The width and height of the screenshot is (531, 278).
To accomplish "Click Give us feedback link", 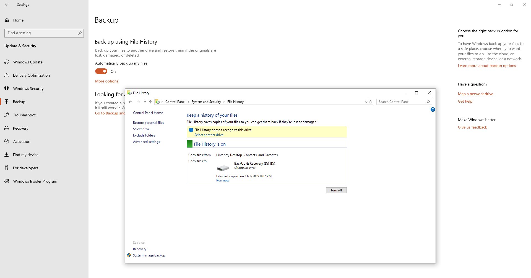I will click(x=472, y=127).
